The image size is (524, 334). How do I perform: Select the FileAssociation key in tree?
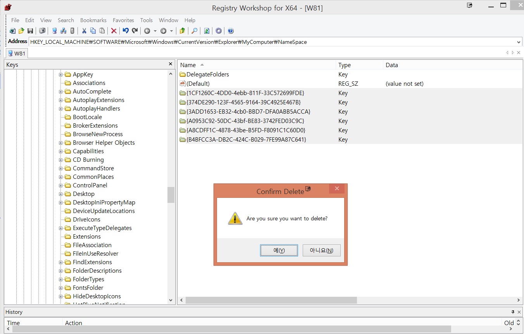point(92,245)
